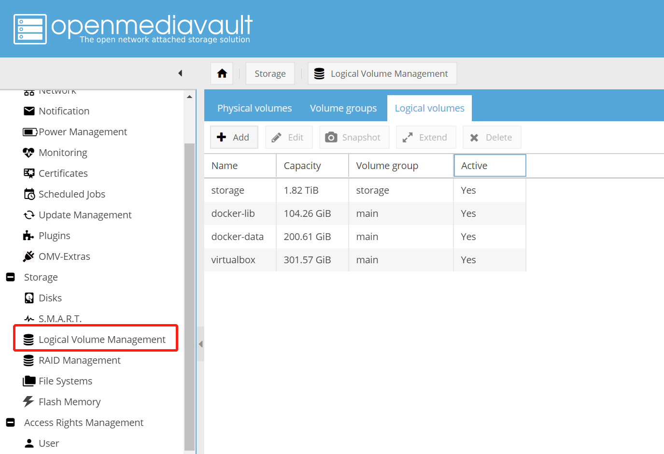Click the RAID Management stack icon
This screenshot has height=454, width=664.
(x=28, y=360)
